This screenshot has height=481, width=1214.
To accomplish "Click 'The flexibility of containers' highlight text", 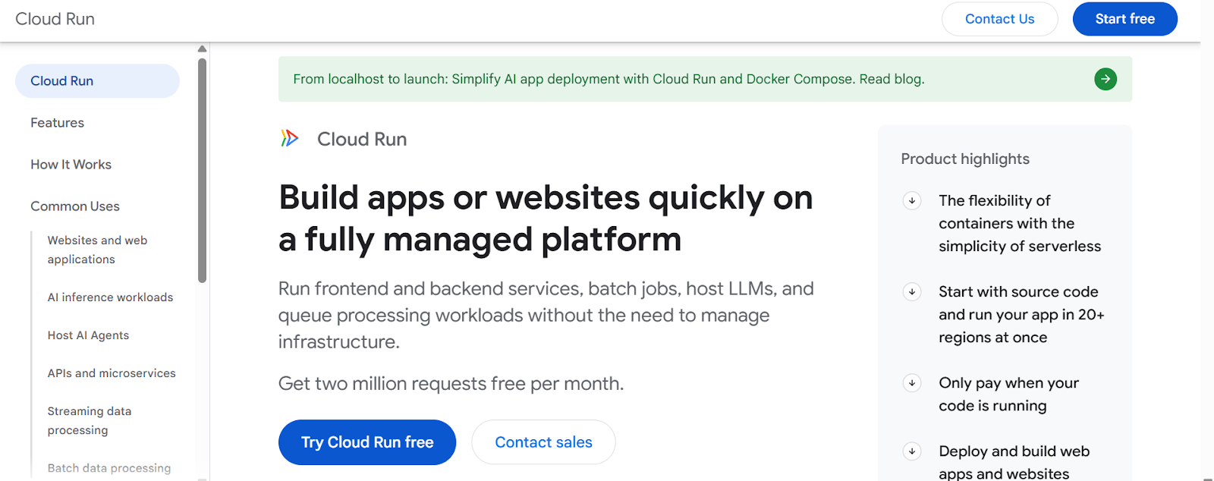I will (1019, 224).
